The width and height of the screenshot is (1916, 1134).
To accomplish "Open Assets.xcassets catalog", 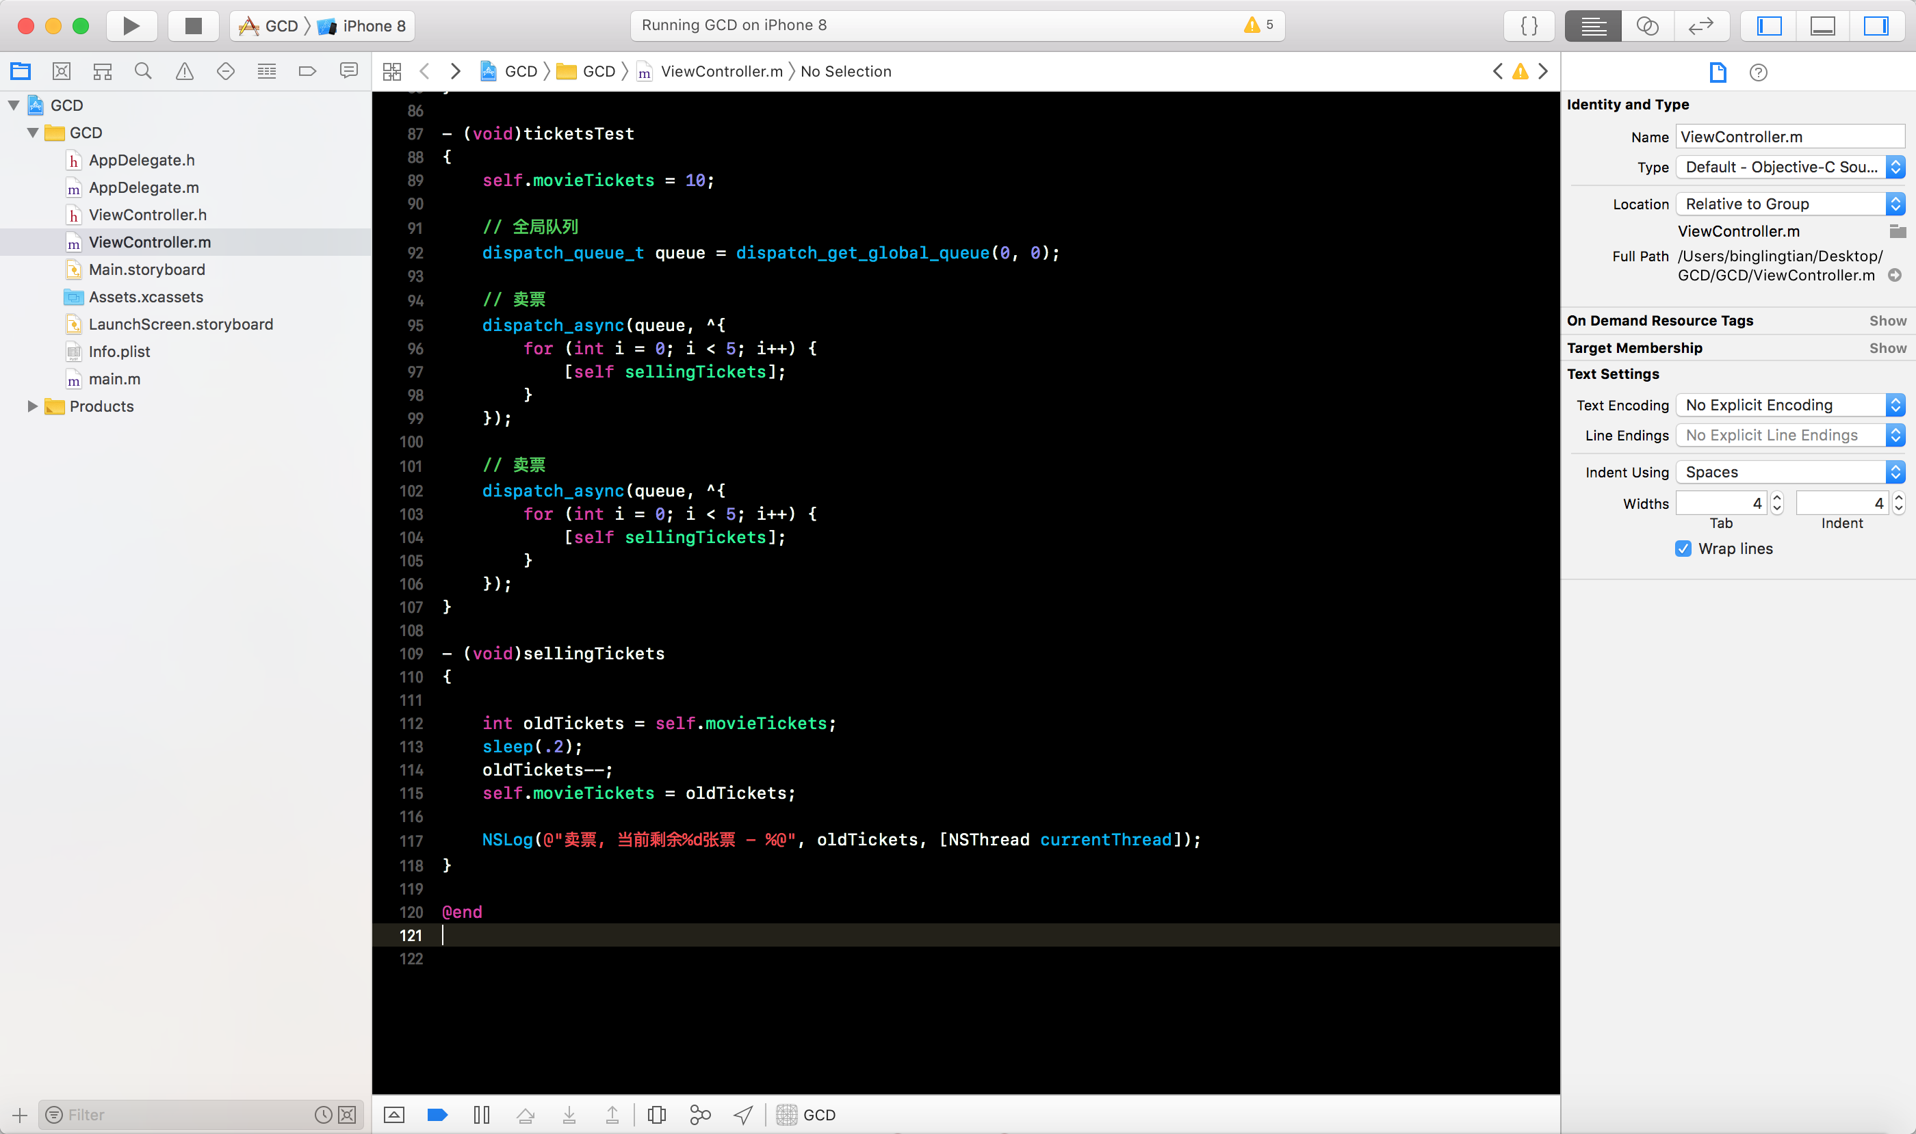I will pos(146,298).
